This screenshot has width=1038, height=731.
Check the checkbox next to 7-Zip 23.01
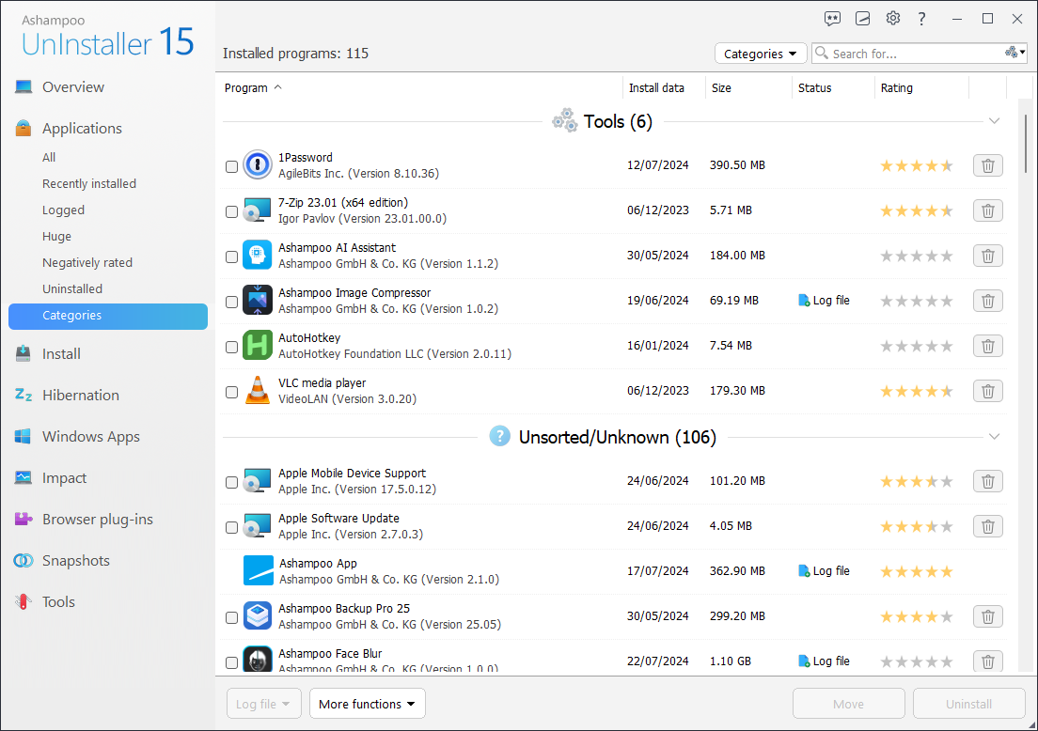(x=231, y=211)
